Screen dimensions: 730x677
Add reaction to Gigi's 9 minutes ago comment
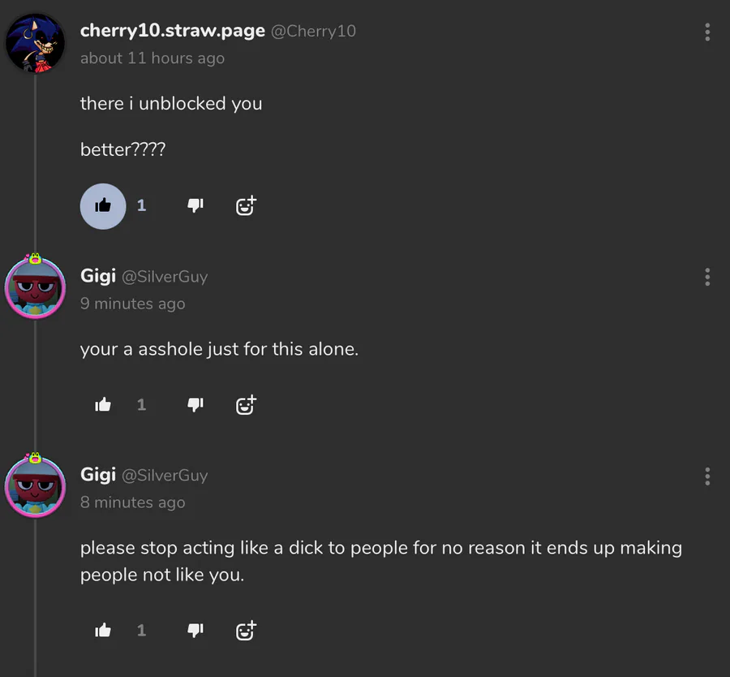[246, 404]
